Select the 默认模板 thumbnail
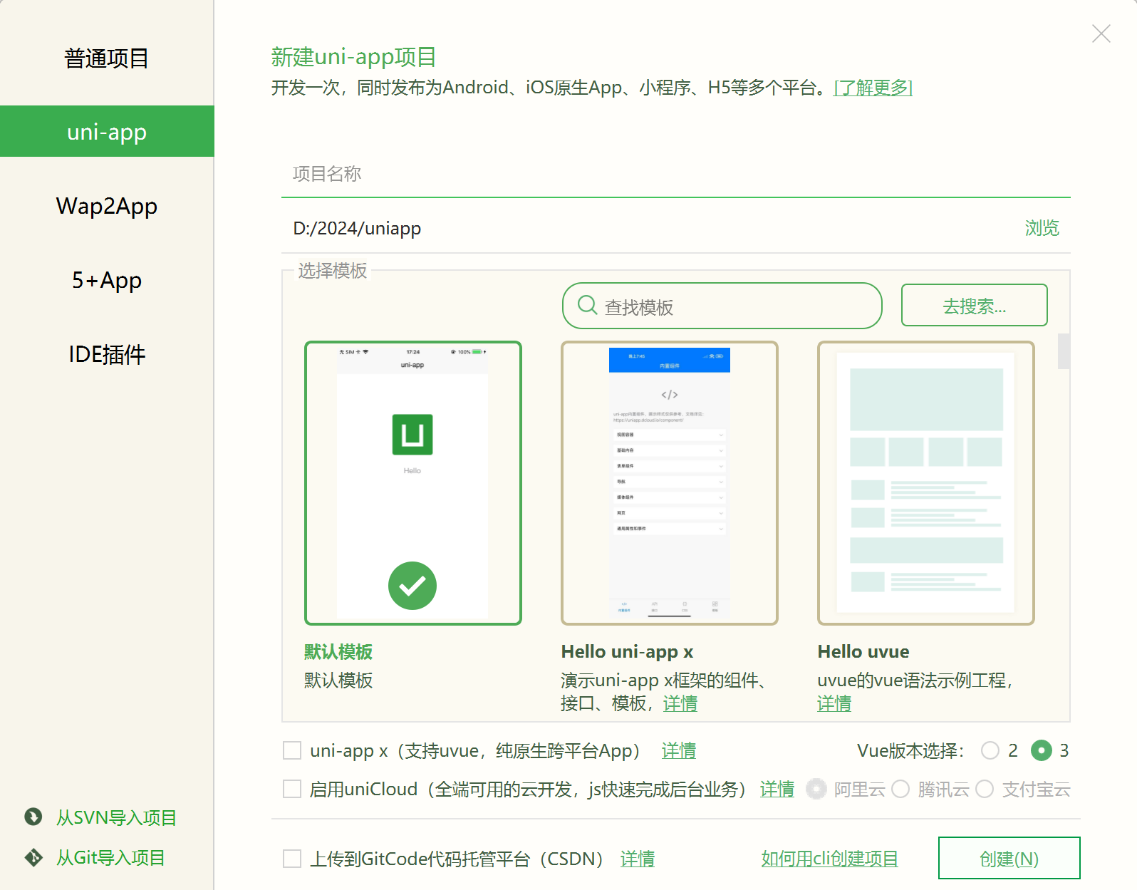Viewport: 1137px width, 890px height. tap(413, 483)
